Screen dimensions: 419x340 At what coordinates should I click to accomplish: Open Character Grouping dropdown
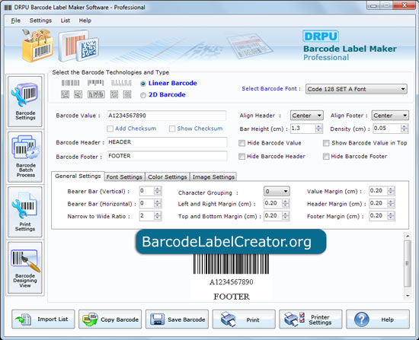[x=277, y=192]
